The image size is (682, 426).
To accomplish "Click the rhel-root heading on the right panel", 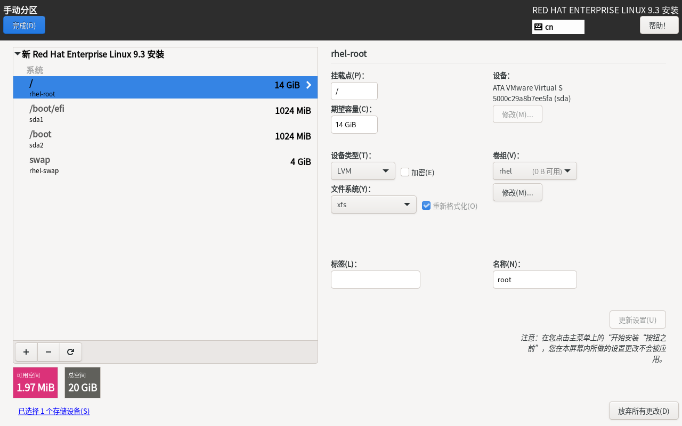I will 349,54.
